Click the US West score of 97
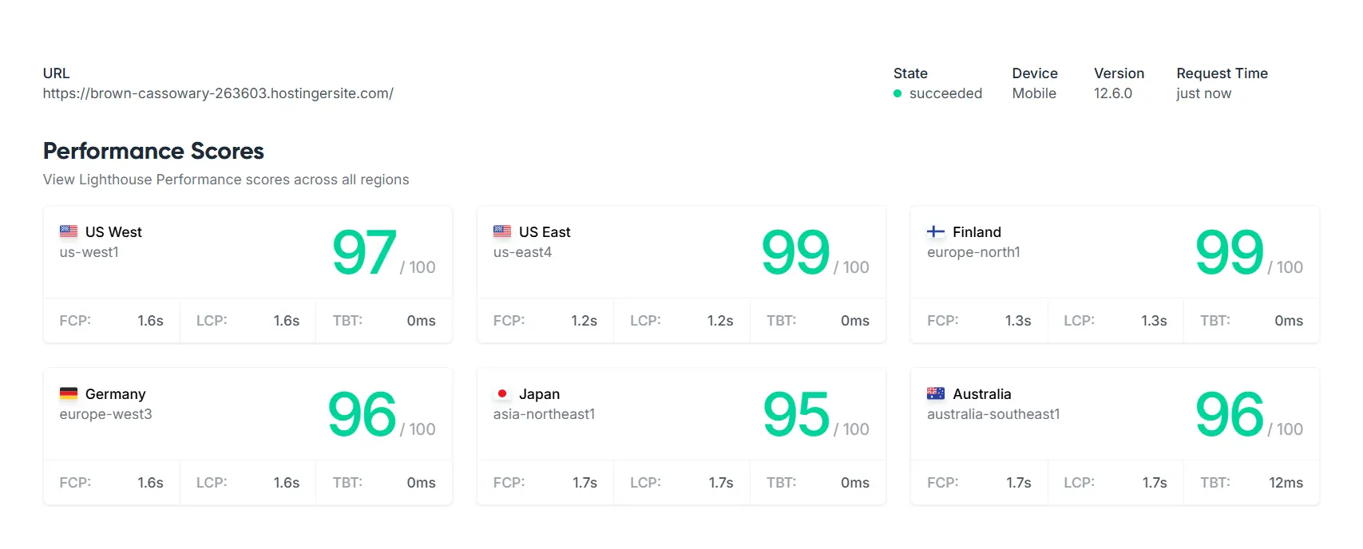1363x549 pixels. click(364, 252)
